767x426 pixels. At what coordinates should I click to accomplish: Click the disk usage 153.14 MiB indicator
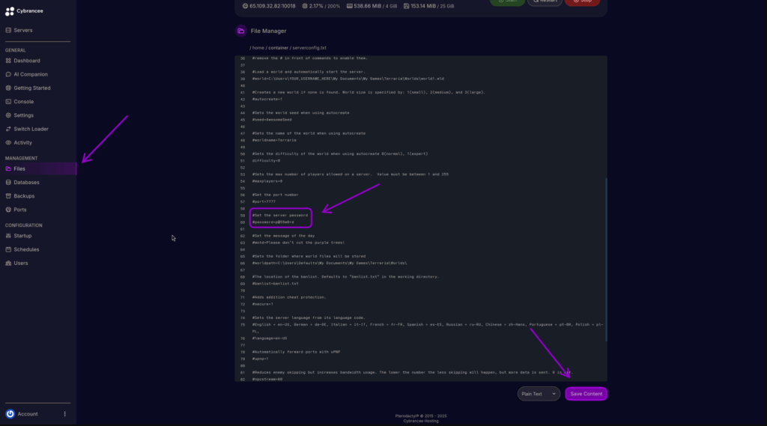point(429,6)
